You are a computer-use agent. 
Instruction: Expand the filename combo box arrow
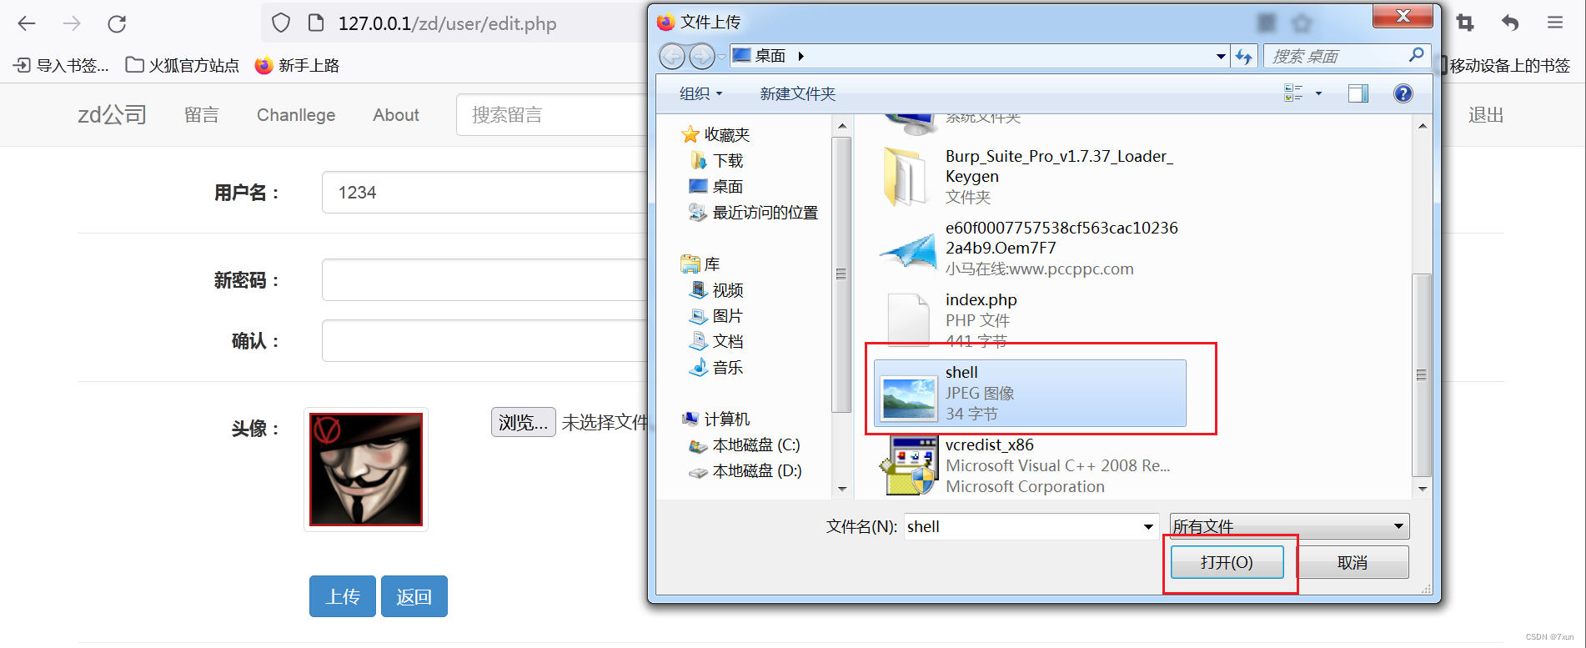1148,526
